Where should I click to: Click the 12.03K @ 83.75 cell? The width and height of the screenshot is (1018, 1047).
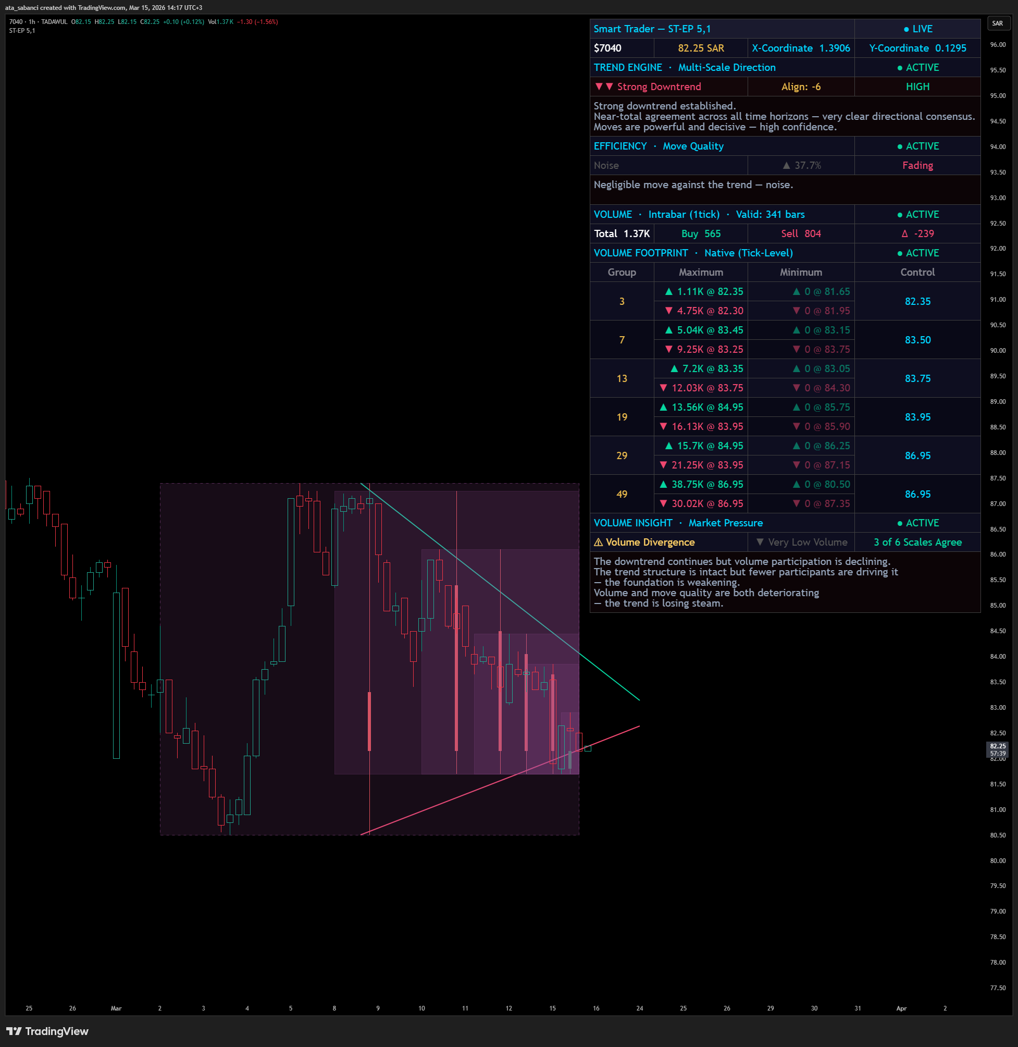click(701, 388)
